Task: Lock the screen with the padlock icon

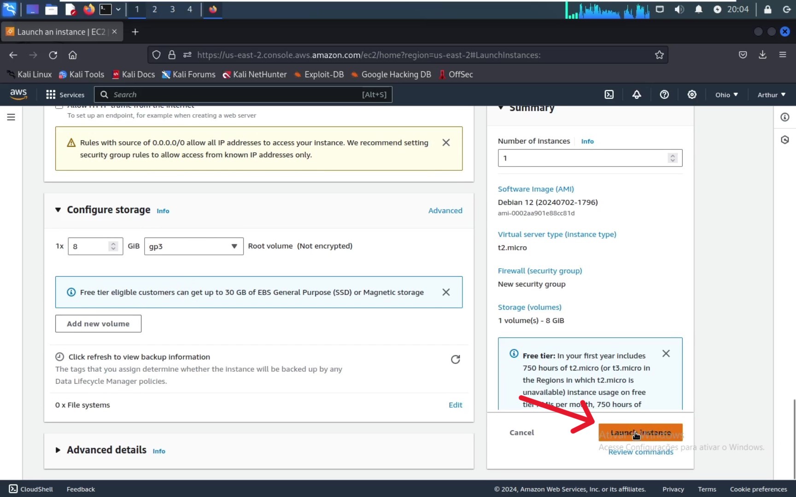Action: click(767, 9)
